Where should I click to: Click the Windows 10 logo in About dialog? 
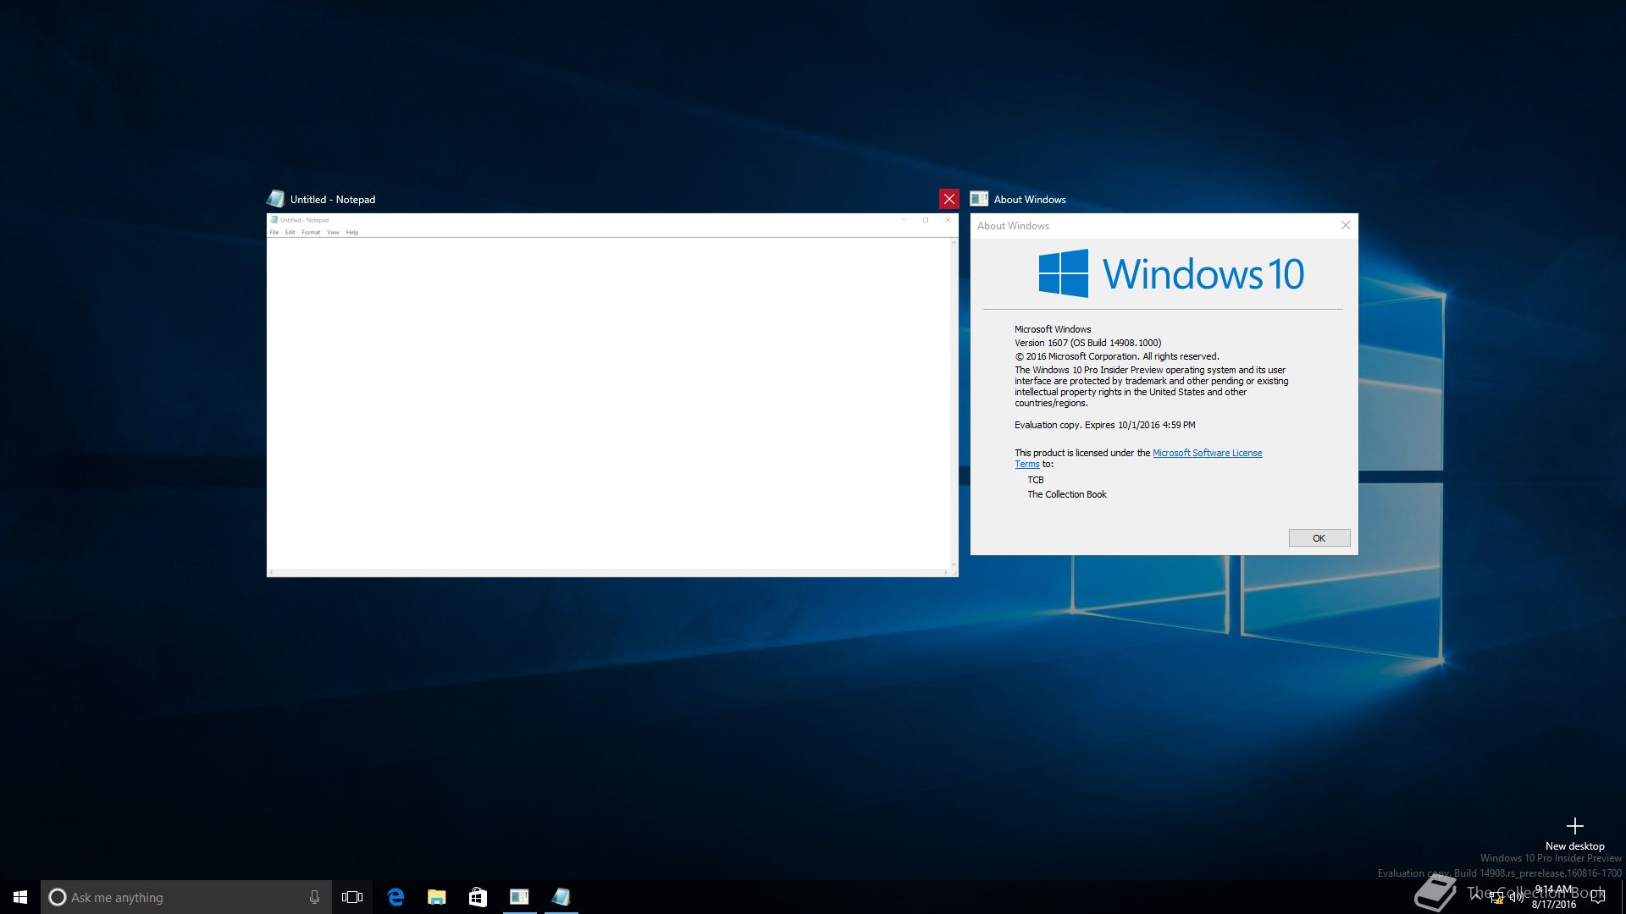1171,273
